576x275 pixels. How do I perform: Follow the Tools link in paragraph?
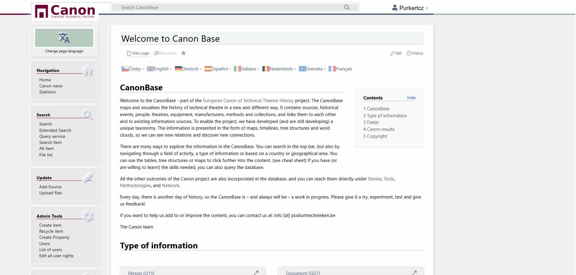click(x=389, y=179)
